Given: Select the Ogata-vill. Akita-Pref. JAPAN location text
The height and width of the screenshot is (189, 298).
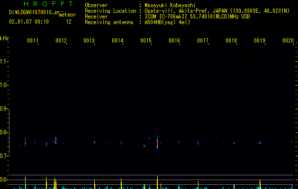Looking at the screenshot, I should coord(217,11).
